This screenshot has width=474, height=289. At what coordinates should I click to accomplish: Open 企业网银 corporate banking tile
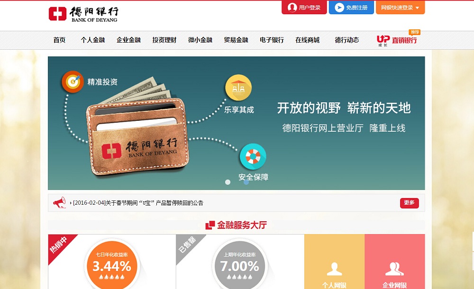pos(395,262)
